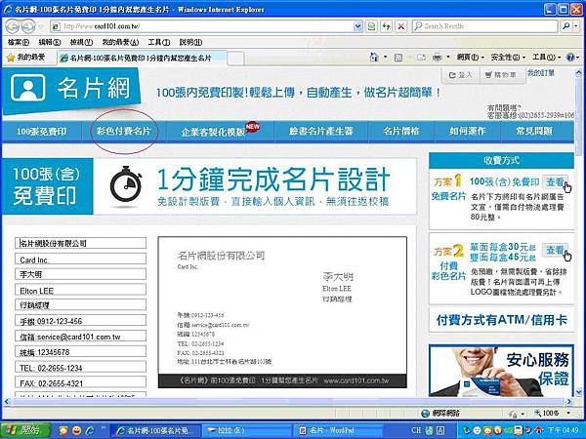This screenshot has width=586, height=439.
Task: Open the 編輯(E) menu
Action: [x=50, y=42]
